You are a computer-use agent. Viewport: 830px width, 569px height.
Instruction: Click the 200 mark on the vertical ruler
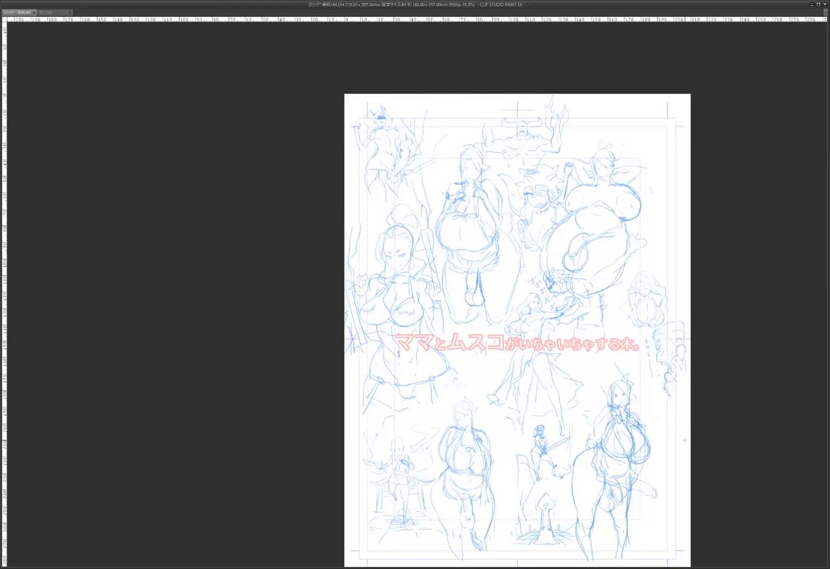[x=3, y=428]
